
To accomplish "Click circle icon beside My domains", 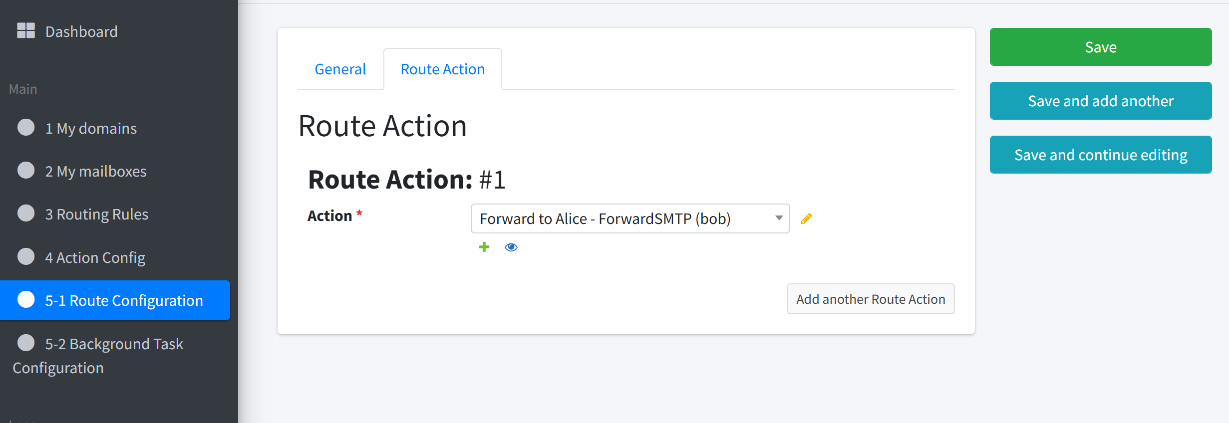I will click(x=26, y=127).
